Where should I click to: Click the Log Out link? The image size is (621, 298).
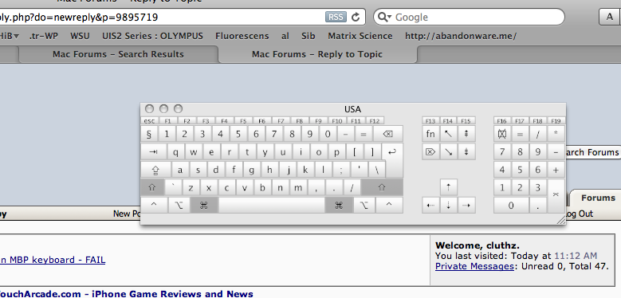[x=579, y=214]
